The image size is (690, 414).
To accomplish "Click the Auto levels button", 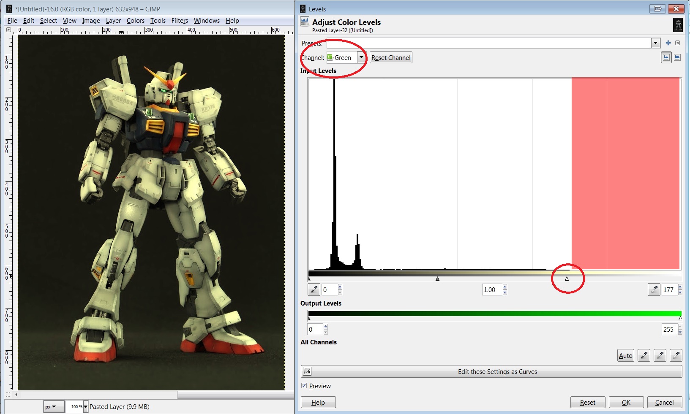I will 626,355.
